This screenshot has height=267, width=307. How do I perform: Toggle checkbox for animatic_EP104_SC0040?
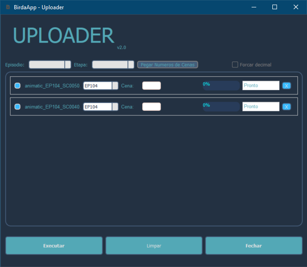pos(18,107)
